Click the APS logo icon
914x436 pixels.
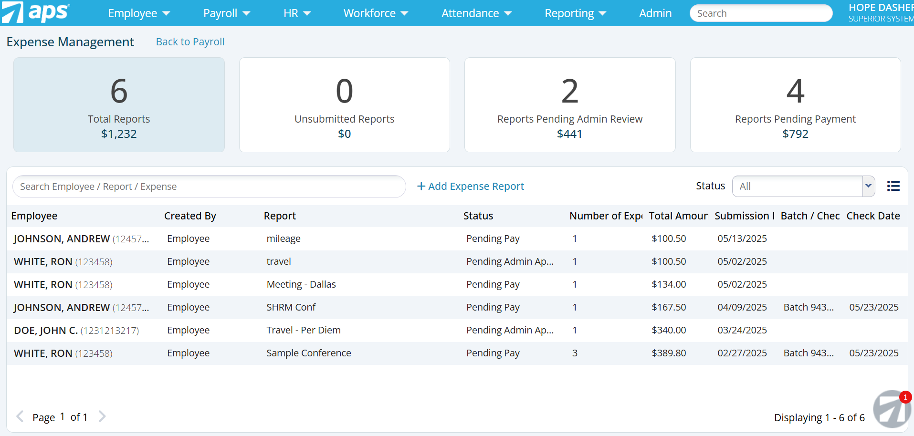pyautogui.click(x=12, y=12)
